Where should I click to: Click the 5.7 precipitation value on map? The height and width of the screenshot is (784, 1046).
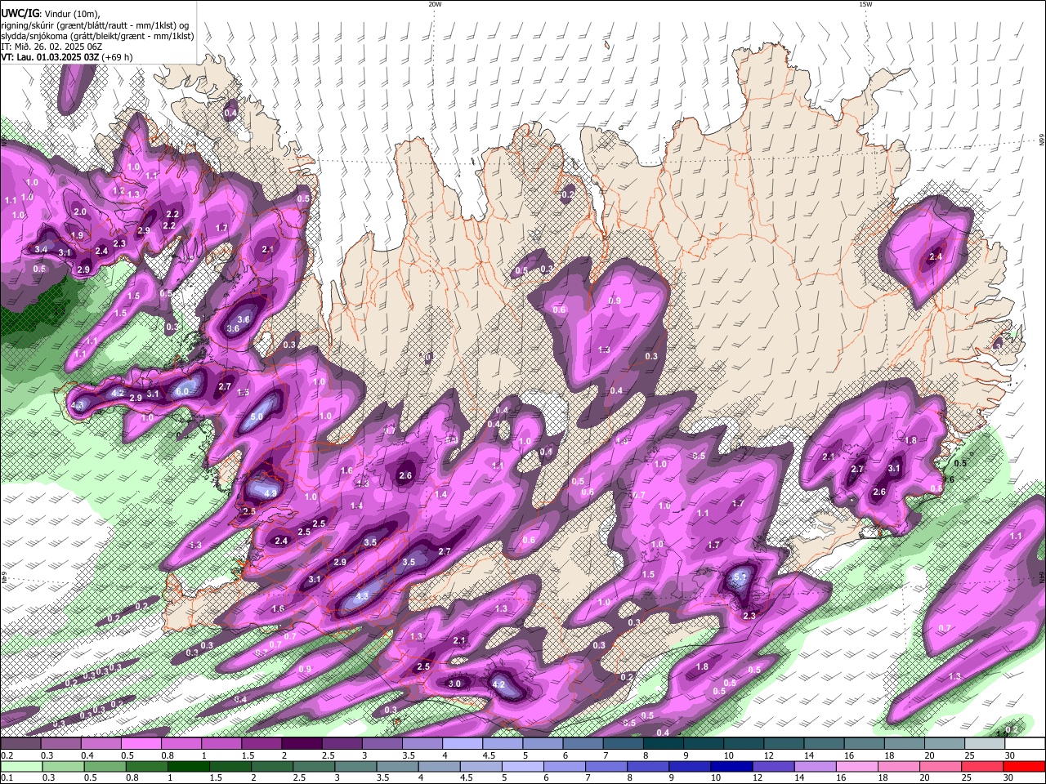click(741, 577)
